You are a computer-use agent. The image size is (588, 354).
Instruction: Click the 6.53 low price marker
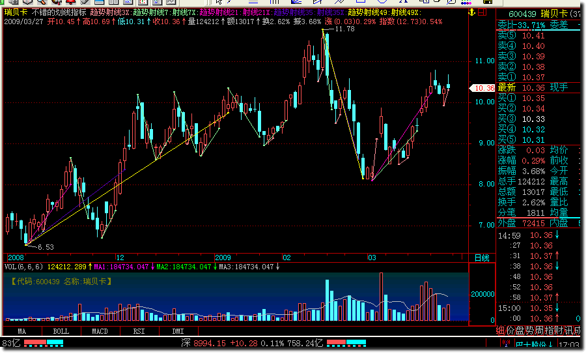tap(46, 247)
